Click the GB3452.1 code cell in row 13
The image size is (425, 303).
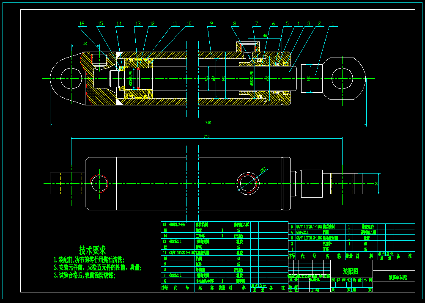click(x=181, y=241)
